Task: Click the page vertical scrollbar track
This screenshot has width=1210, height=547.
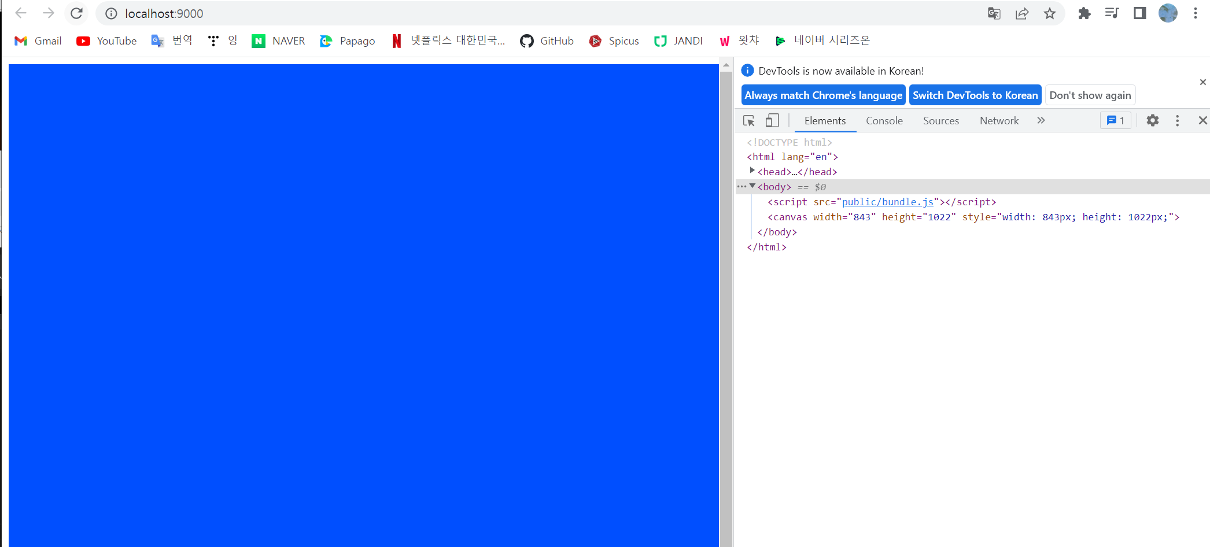Action: tap(726, 309)
